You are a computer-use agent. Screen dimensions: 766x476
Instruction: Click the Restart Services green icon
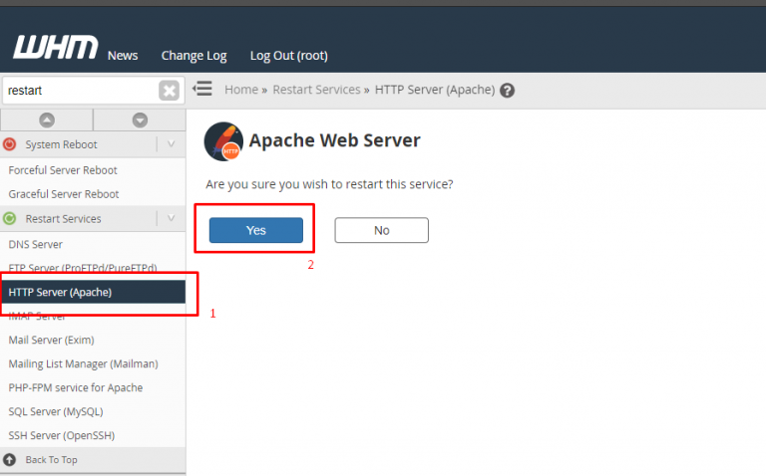[9, 218]
